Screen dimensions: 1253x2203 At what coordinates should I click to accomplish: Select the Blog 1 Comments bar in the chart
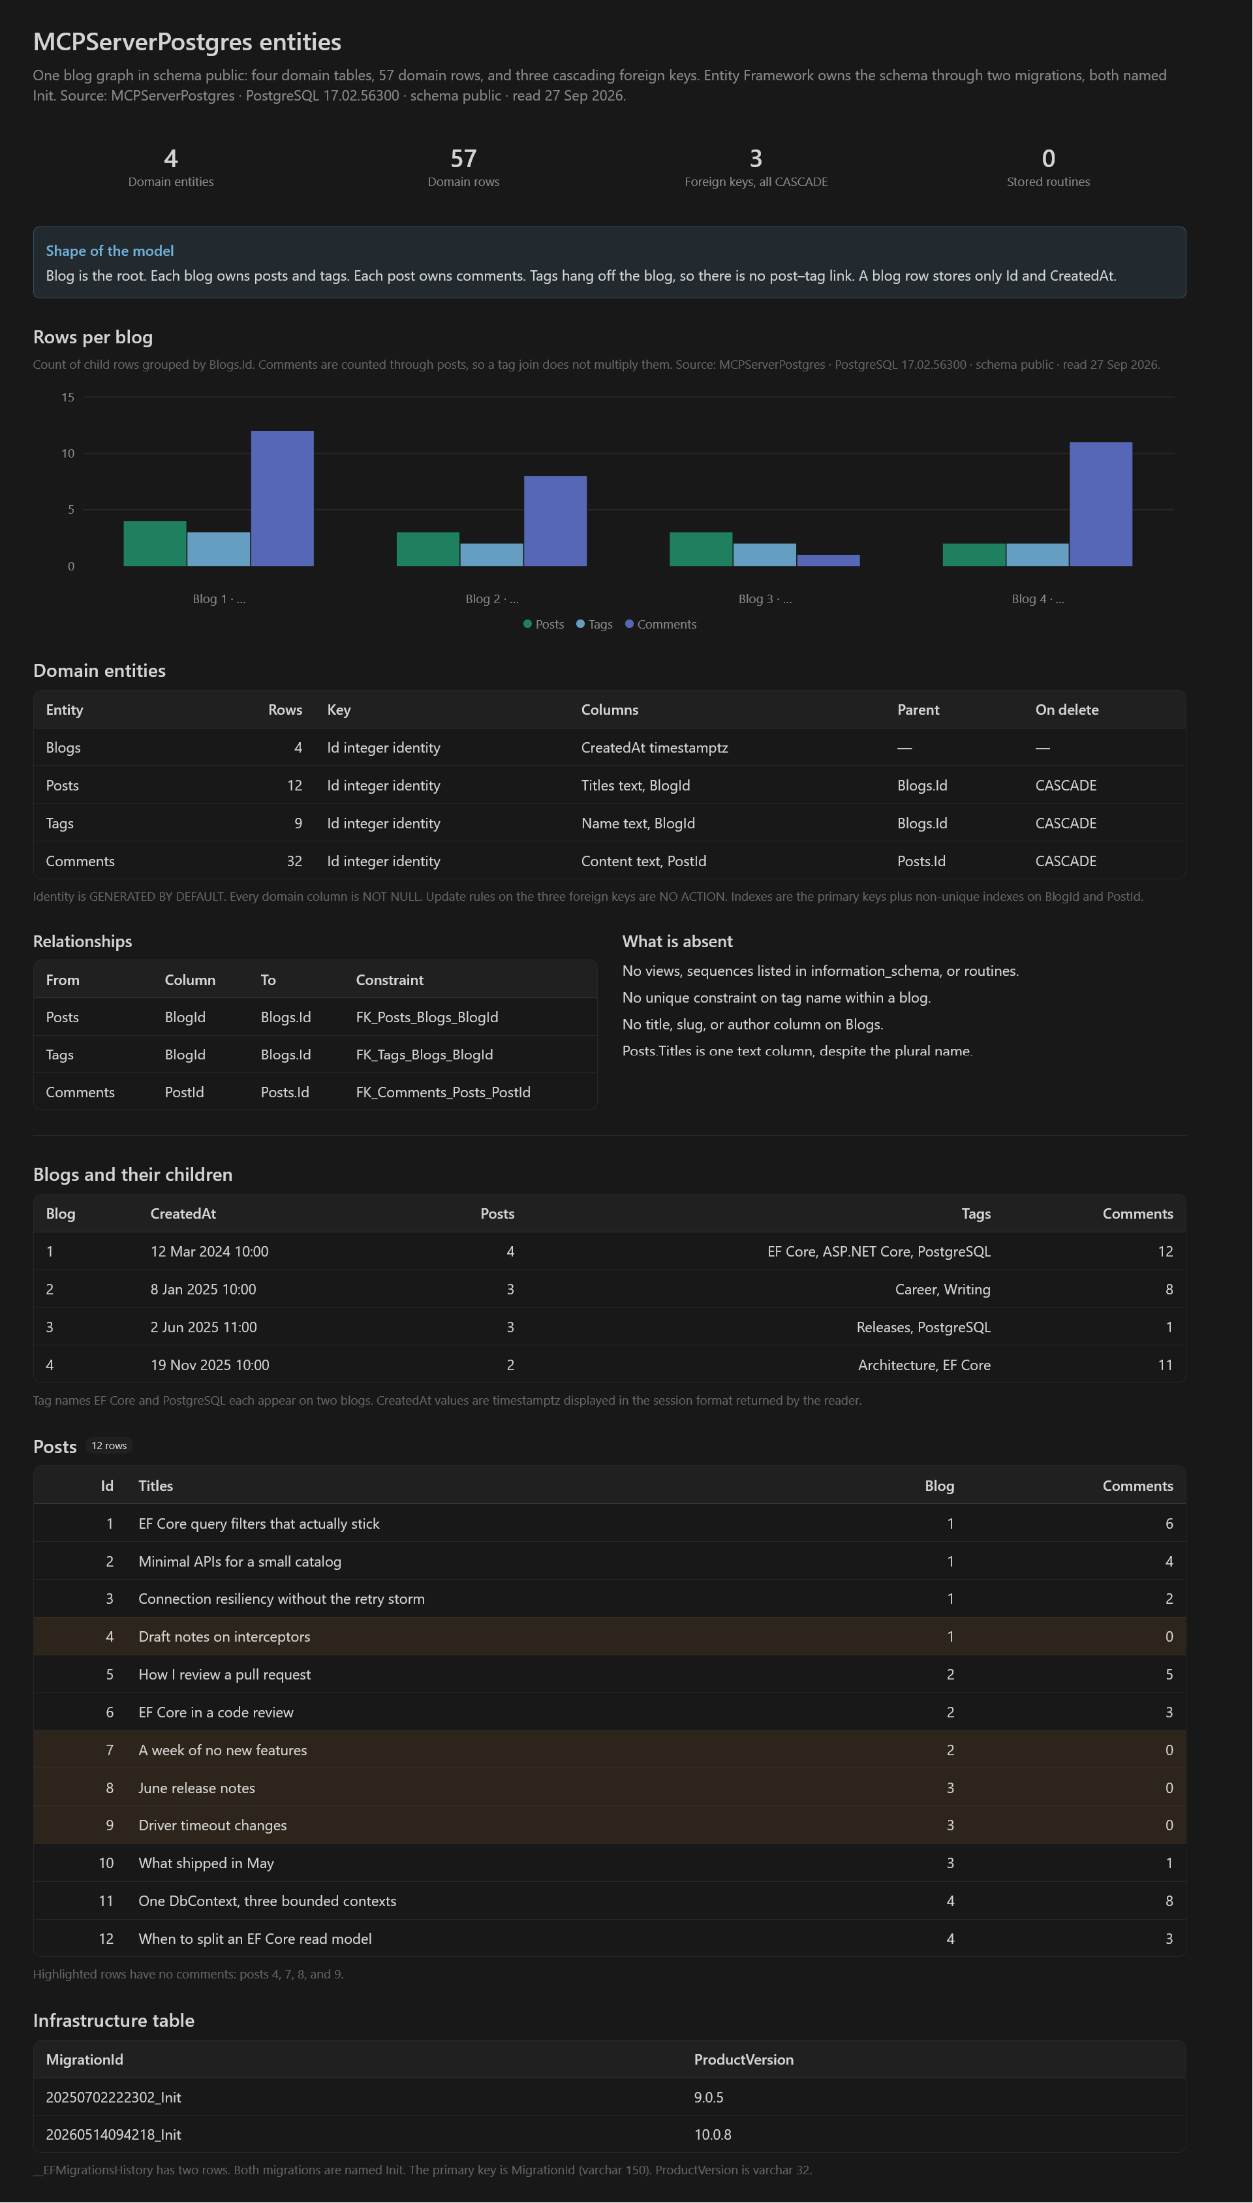point(283,498)
